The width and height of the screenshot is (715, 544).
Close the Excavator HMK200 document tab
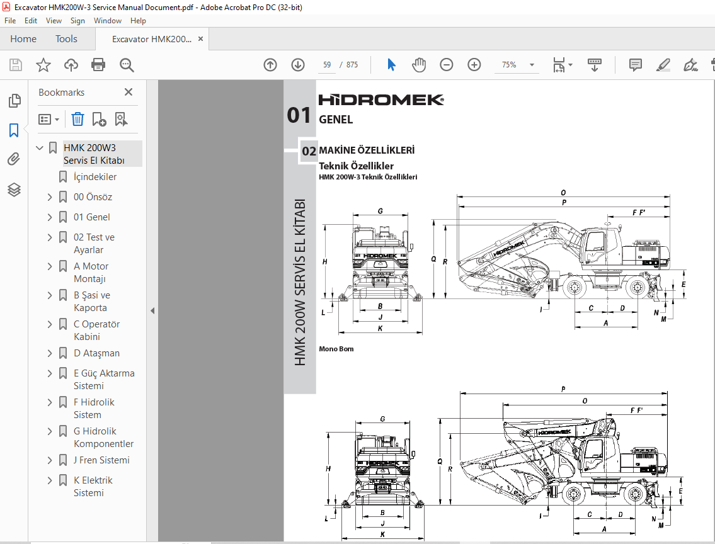200,39
